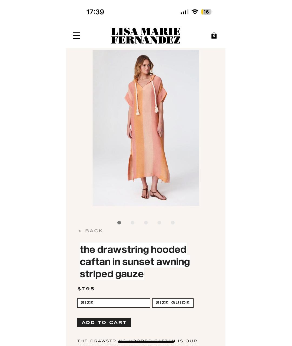
Task: Tap the Wi-Fi status icon
Action: click(x=195, y=12)
